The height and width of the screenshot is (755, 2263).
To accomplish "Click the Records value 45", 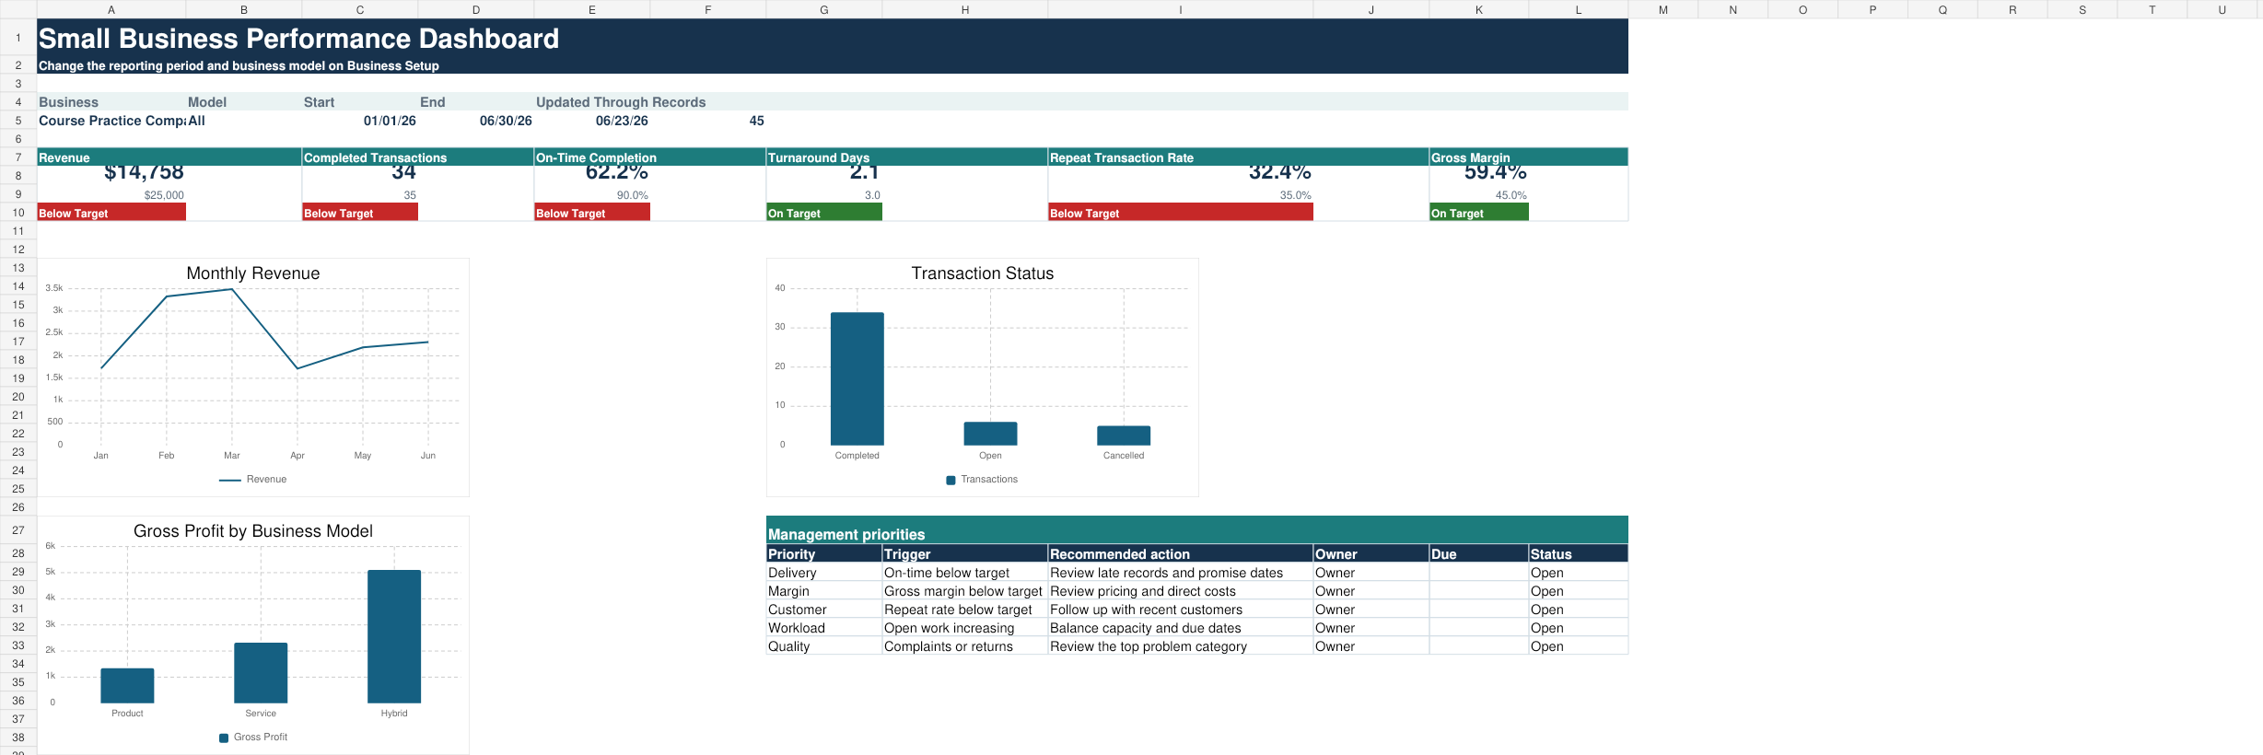I will coord(756,121).
